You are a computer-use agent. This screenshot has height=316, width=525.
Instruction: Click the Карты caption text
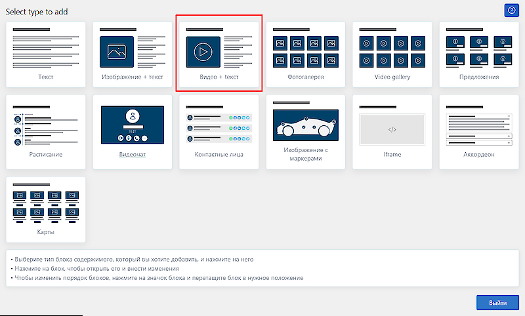pos(46,232)
